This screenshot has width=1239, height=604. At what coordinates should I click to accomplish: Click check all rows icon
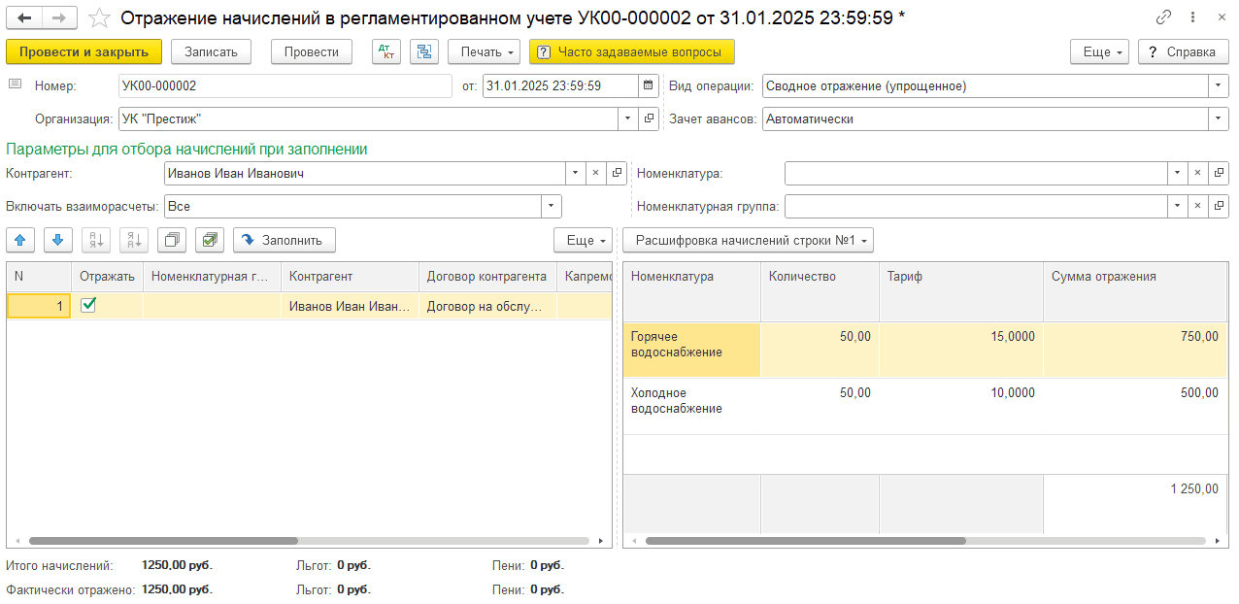210,240
